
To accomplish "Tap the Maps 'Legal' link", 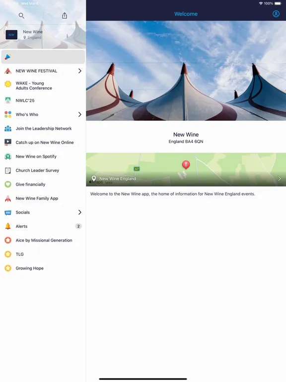I will tap(109, 182).
